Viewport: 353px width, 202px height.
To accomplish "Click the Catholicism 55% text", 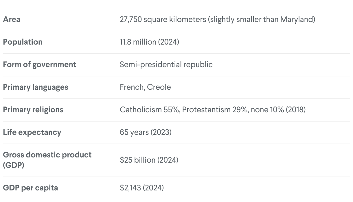I will 150,110.
